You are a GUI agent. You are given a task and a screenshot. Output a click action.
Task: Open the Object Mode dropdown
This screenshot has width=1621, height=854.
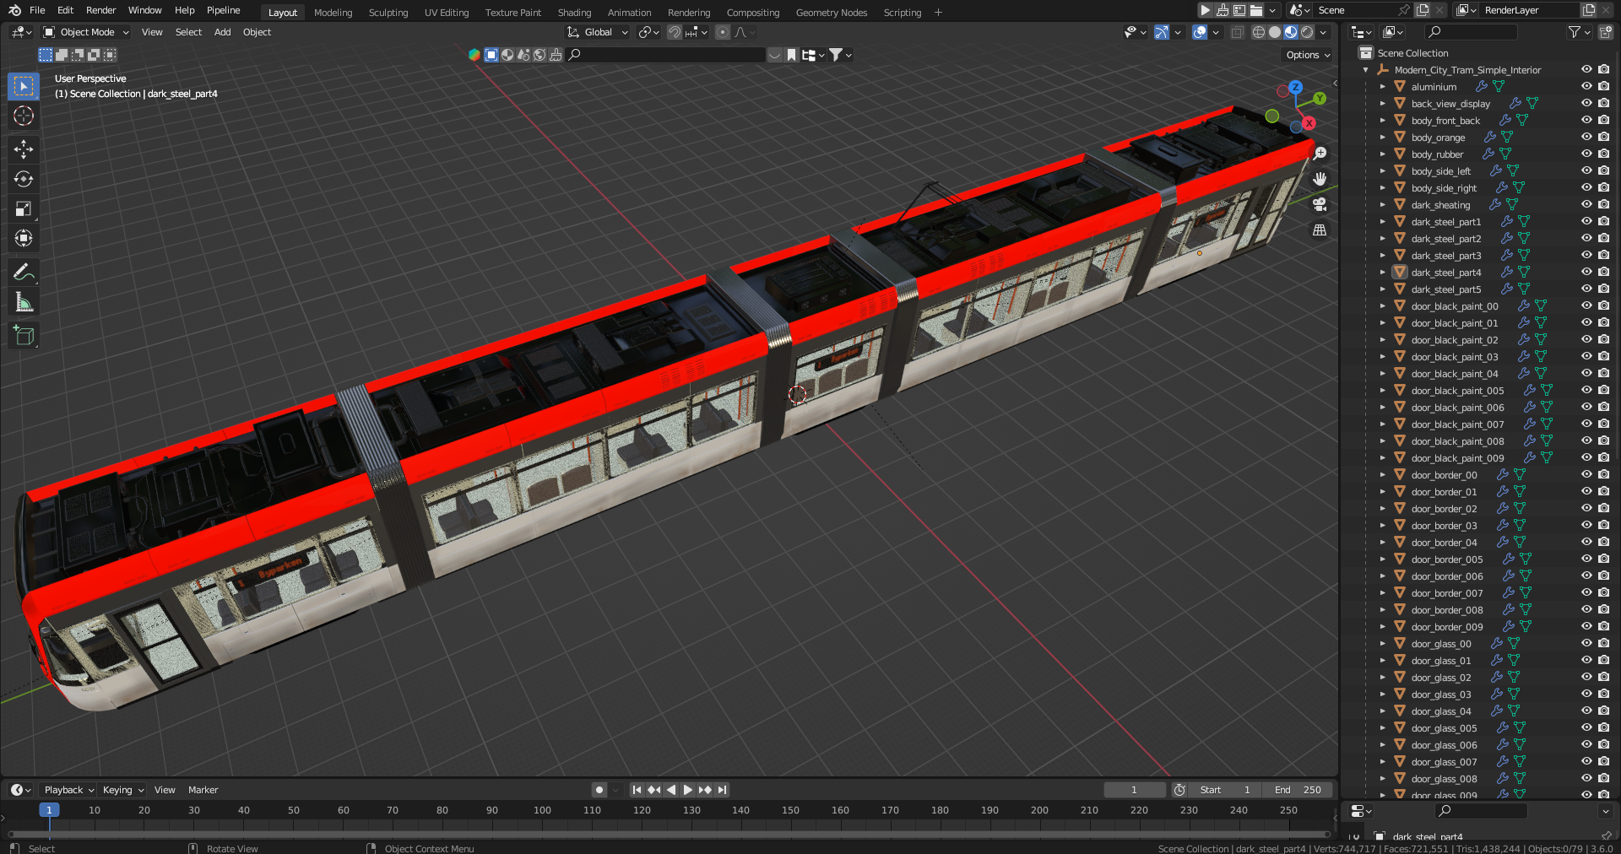[x=86, y=32]
